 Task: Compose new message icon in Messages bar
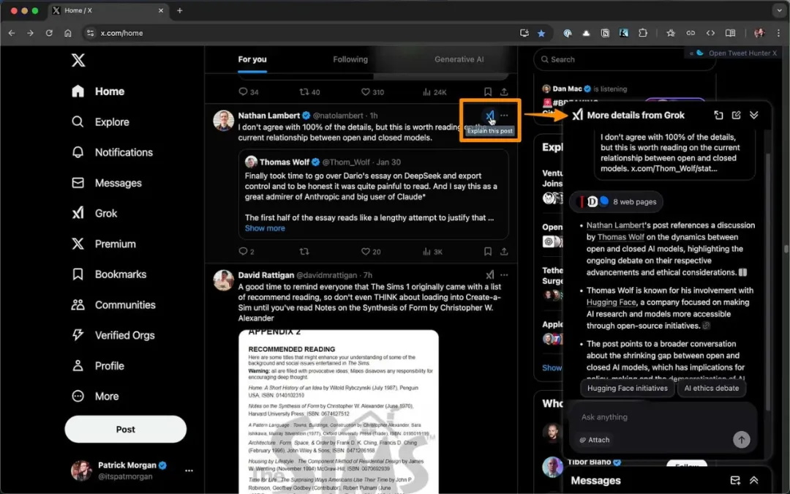[x=735, y=480]
